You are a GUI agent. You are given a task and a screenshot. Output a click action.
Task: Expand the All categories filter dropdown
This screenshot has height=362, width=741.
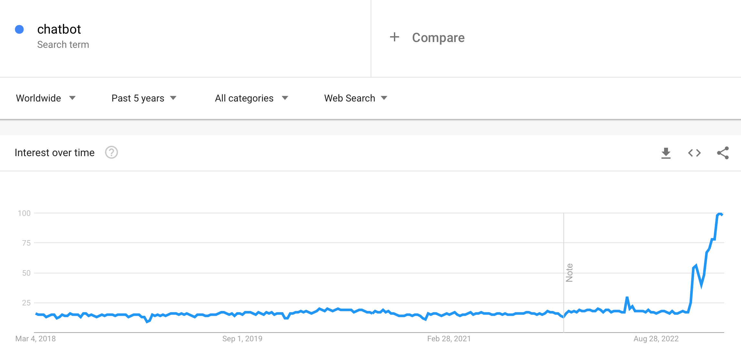(250, 98)
